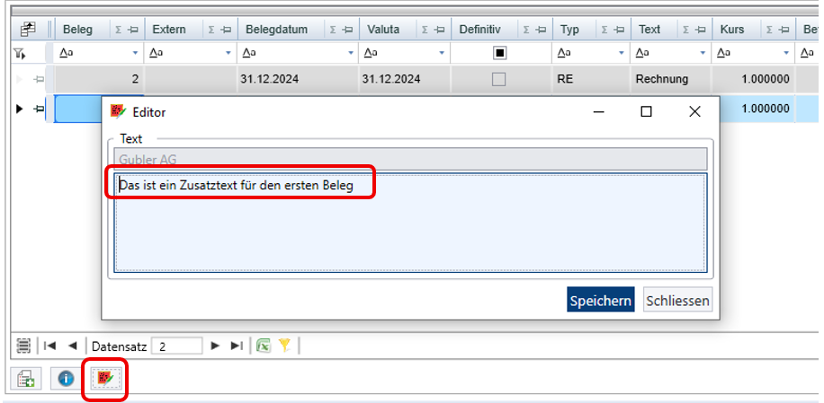Expand the Beleg filter dropdown

[135, 53]
